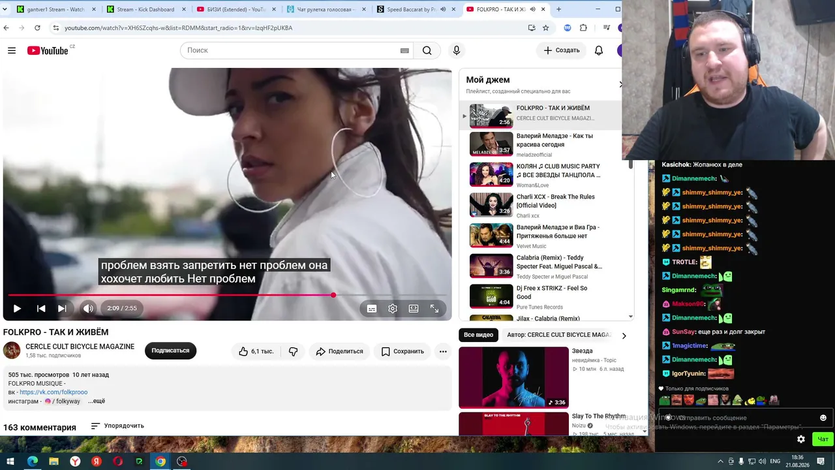The width and height of the screenshot is (835, 470).
Task: Select the Автор: CERCLE CULT BICYCLE filter chip
Action: click(558, 335)
